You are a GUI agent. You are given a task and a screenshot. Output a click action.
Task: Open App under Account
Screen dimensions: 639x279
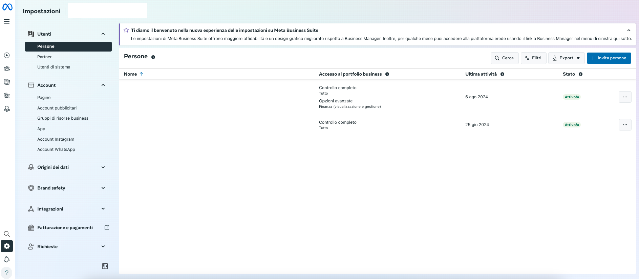pyautogui.click(x=41, y=129)
